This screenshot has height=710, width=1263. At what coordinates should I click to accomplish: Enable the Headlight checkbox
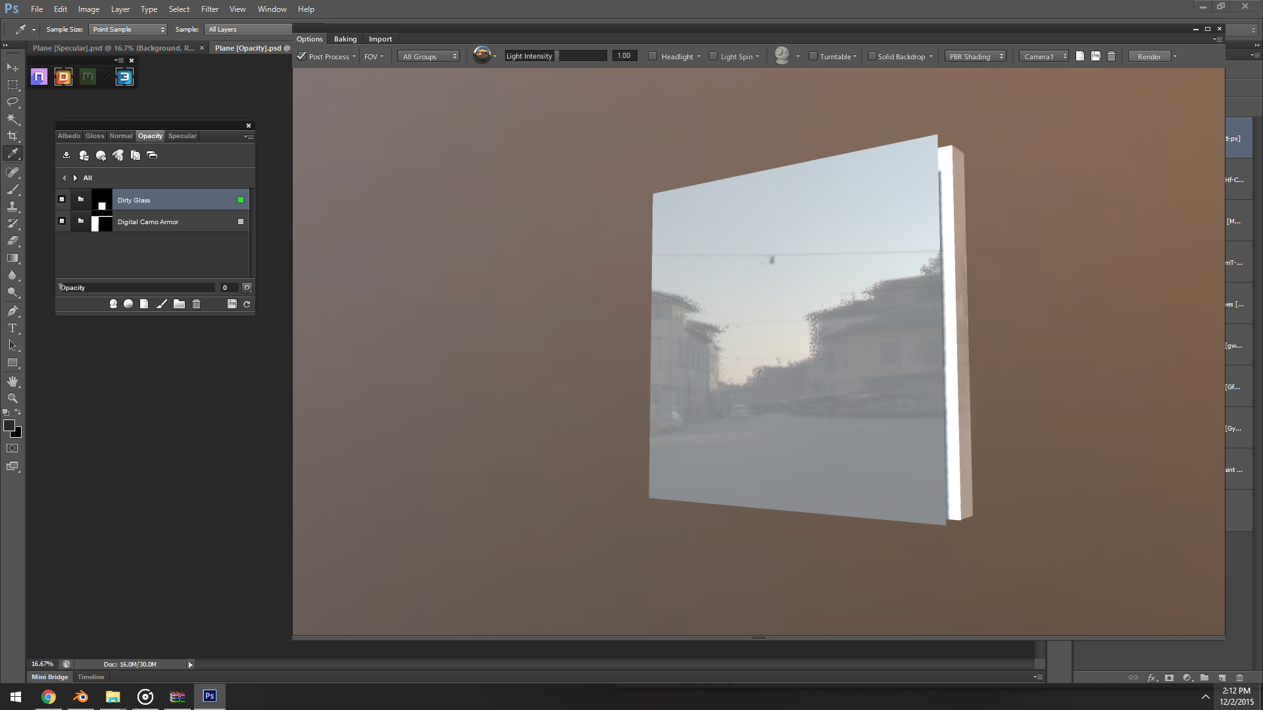(653, 56)
